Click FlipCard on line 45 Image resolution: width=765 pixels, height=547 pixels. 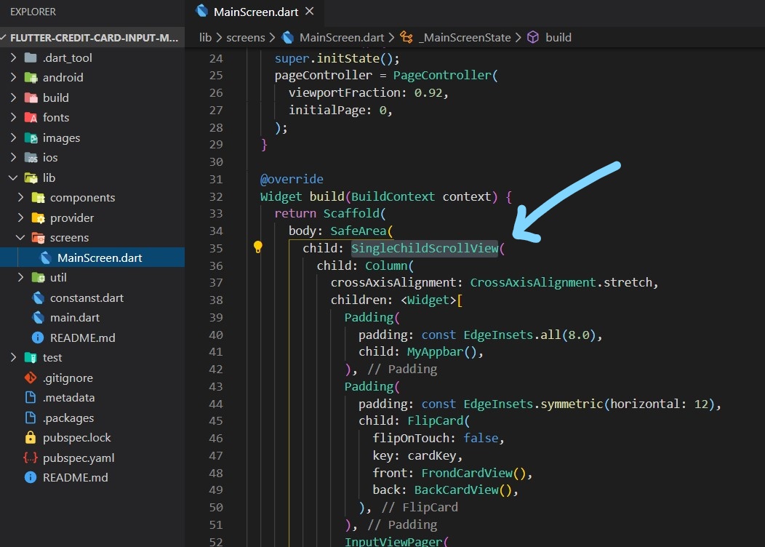coord(435,420)
